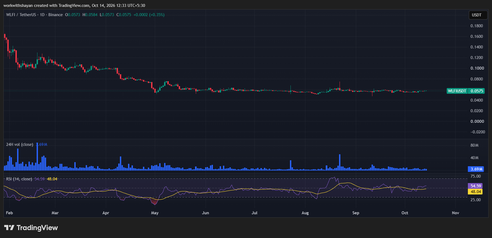
Task: Click the High value H0.0584 in legend
Action: pyautogui.click(x=89, y=15)
